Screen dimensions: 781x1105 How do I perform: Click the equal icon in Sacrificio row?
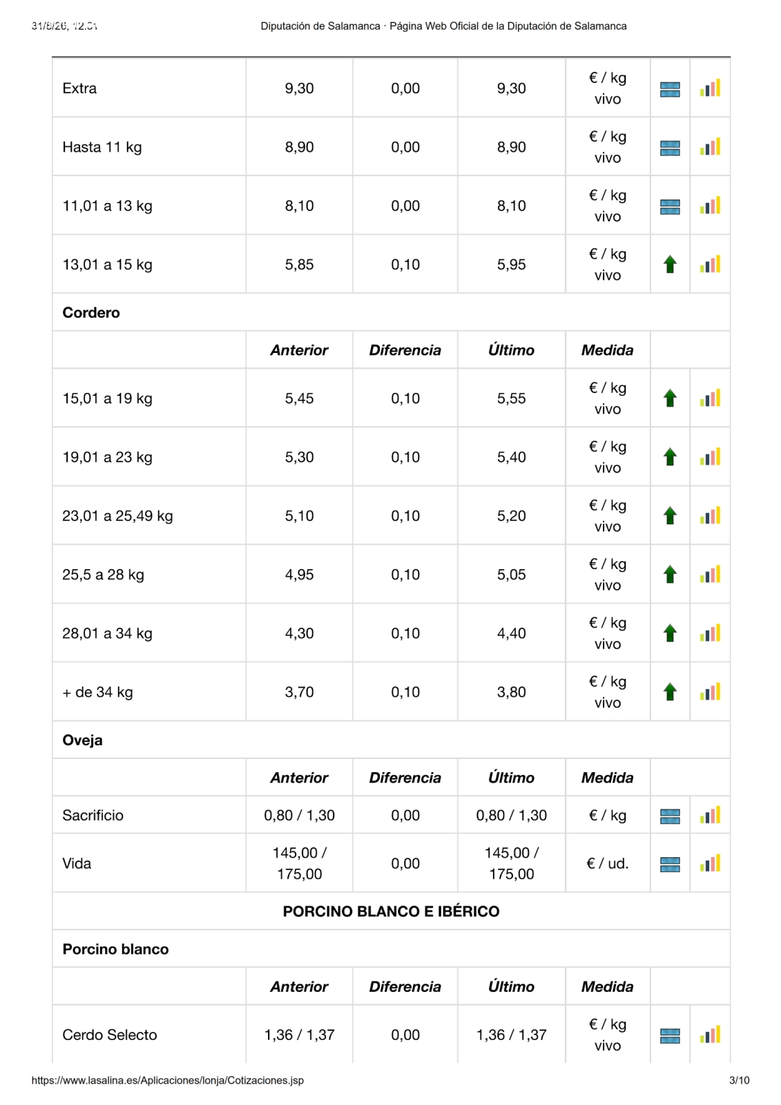click(x=670, y=816)
